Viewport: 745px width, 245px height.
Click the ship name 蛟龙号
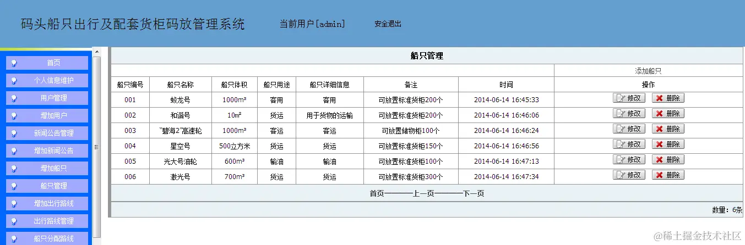click(180, 100)
